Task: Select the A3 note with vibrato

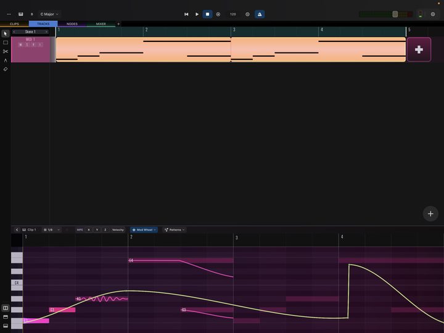Action: pyautogui.click(x=101, y=298)
